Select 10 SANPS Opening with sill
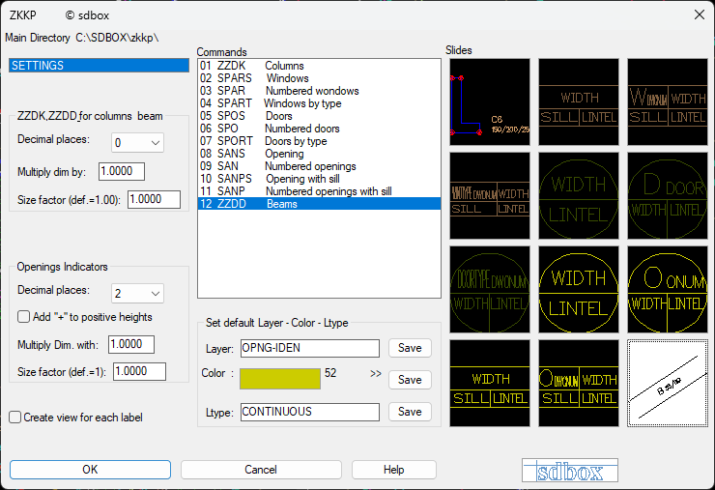This screenshot has width=715, height=490. pyautogui.click(x=319, y=179)
